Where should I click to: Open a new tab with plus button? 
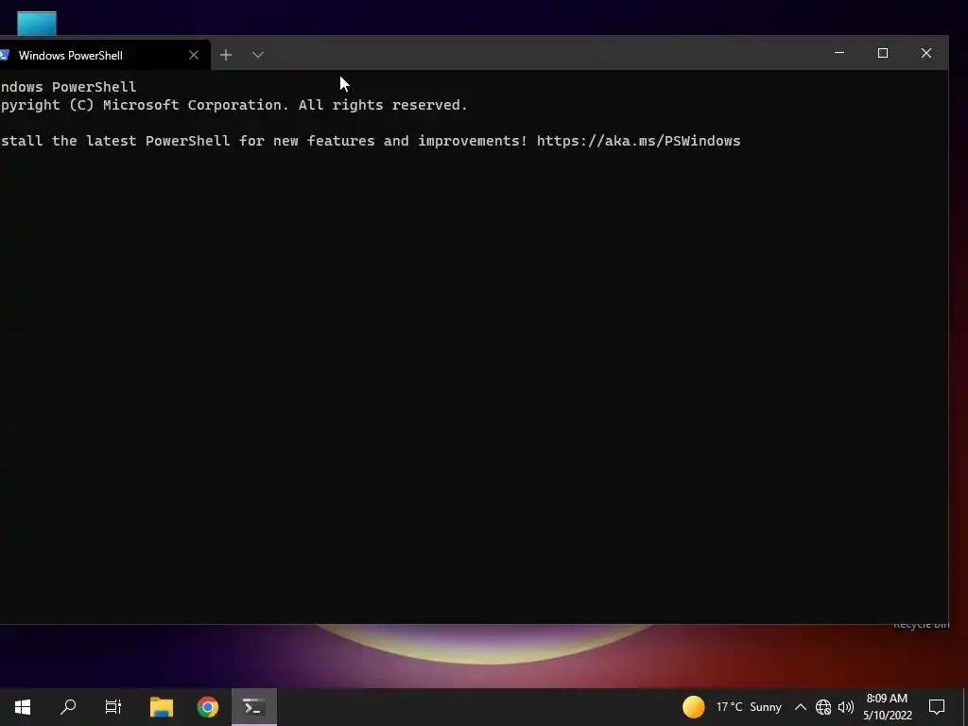pyautogui.click(x=226, y=55)
